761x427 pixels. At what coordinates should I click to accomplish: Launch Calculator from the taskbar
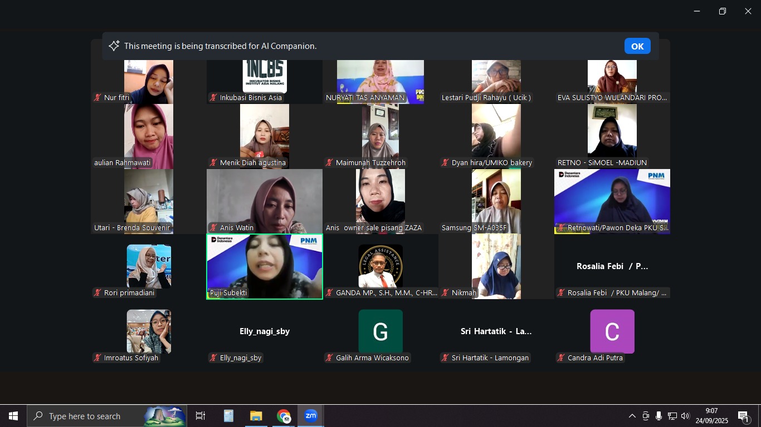click(228, 416)
